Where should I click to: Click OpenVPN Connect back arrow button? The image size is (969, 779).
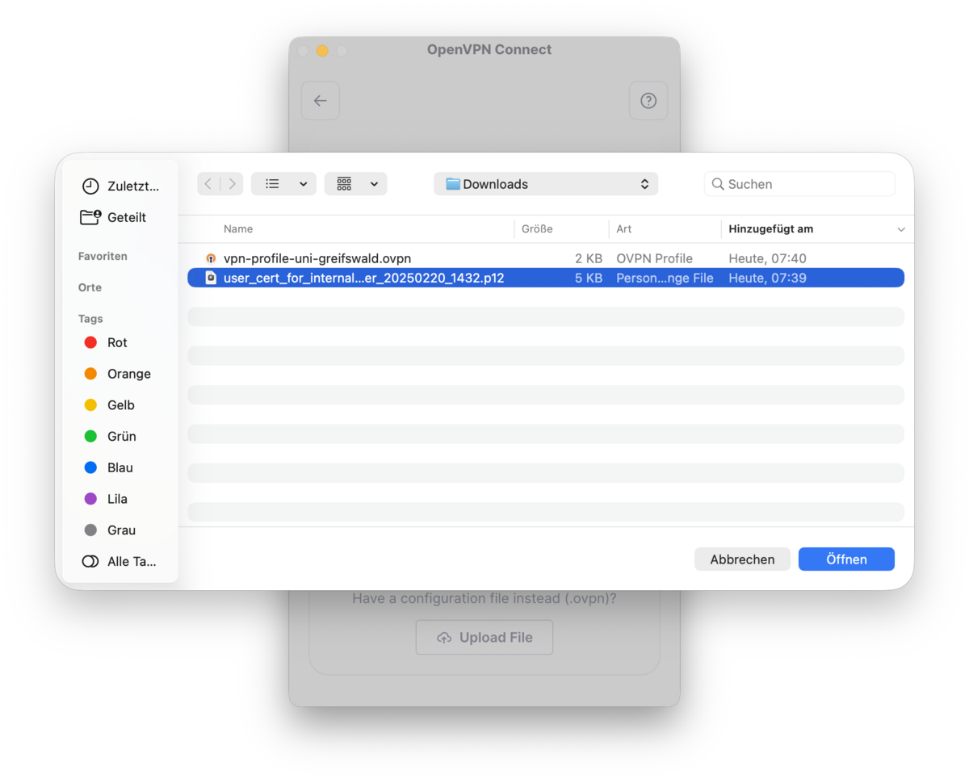(321, 101)
